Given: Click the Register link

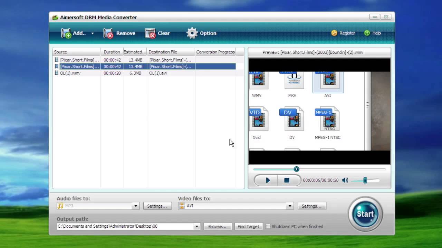Looking at the screenshot, I should pos(343,33).
